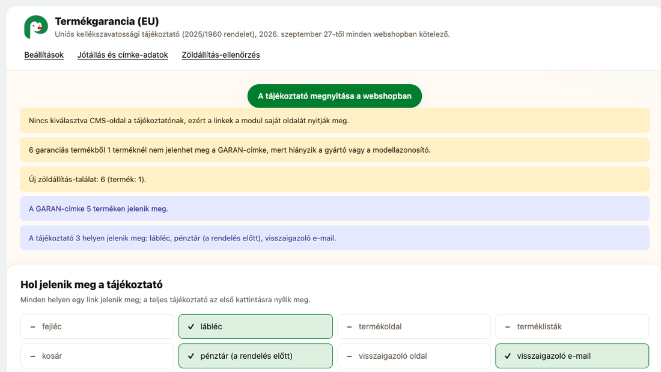Disable the lábléc placement option
661x372 pixels.
point(255,326)
